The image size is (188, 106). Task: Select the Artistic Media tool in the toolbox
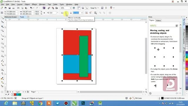tap(2, 39)
